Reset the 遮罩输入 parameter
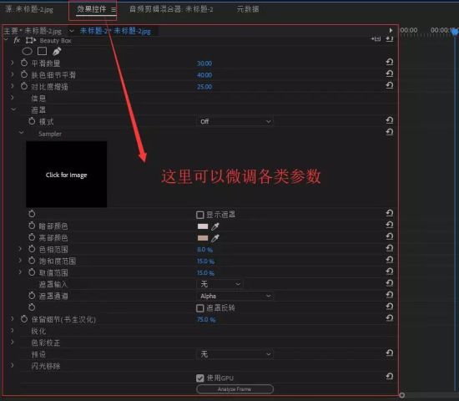Image resolution: width=459 pixels, height=401 pixels. tap(390, 283)
